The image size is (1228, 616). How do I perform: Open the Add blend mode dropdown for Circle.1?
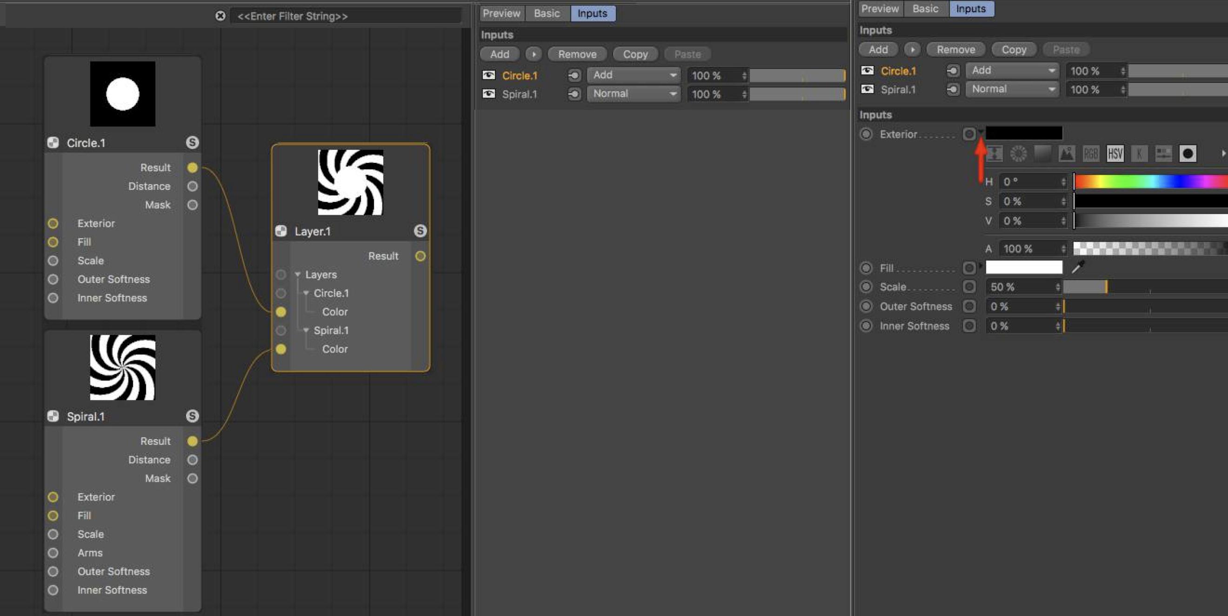[634, 75]
